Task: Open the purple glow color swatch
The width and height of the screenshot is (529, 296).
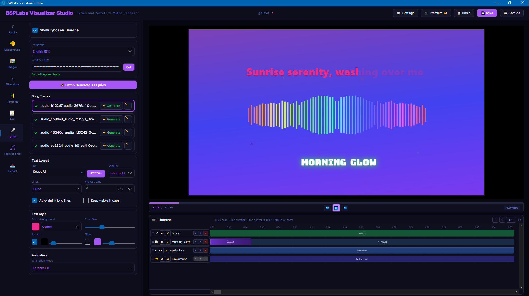Action: 98,242
